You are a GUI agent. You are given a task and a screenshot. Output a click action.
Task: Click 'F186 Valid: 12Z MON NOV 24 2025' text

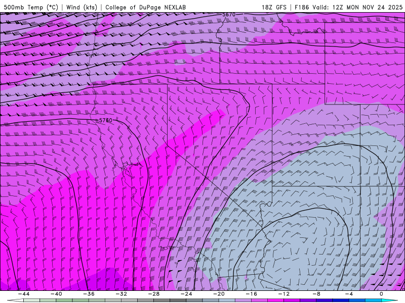pyautogui.click(x=349, y=7)
